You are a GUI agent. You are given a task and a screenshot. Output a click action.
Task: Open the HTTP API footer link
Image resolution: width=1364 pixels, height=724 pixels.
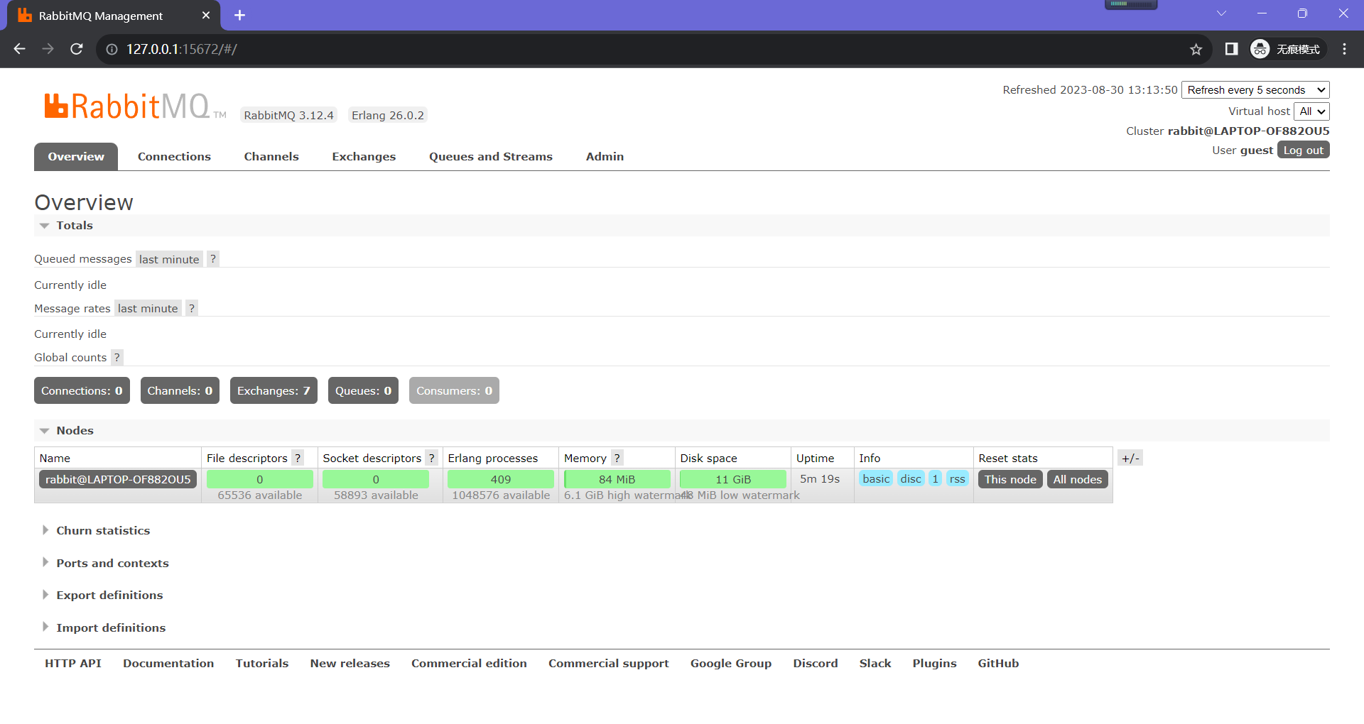point(73,663)
